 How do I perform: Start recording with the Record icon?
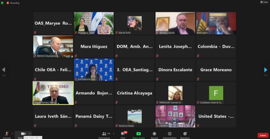pyautogui.click(x=155, y=134)
